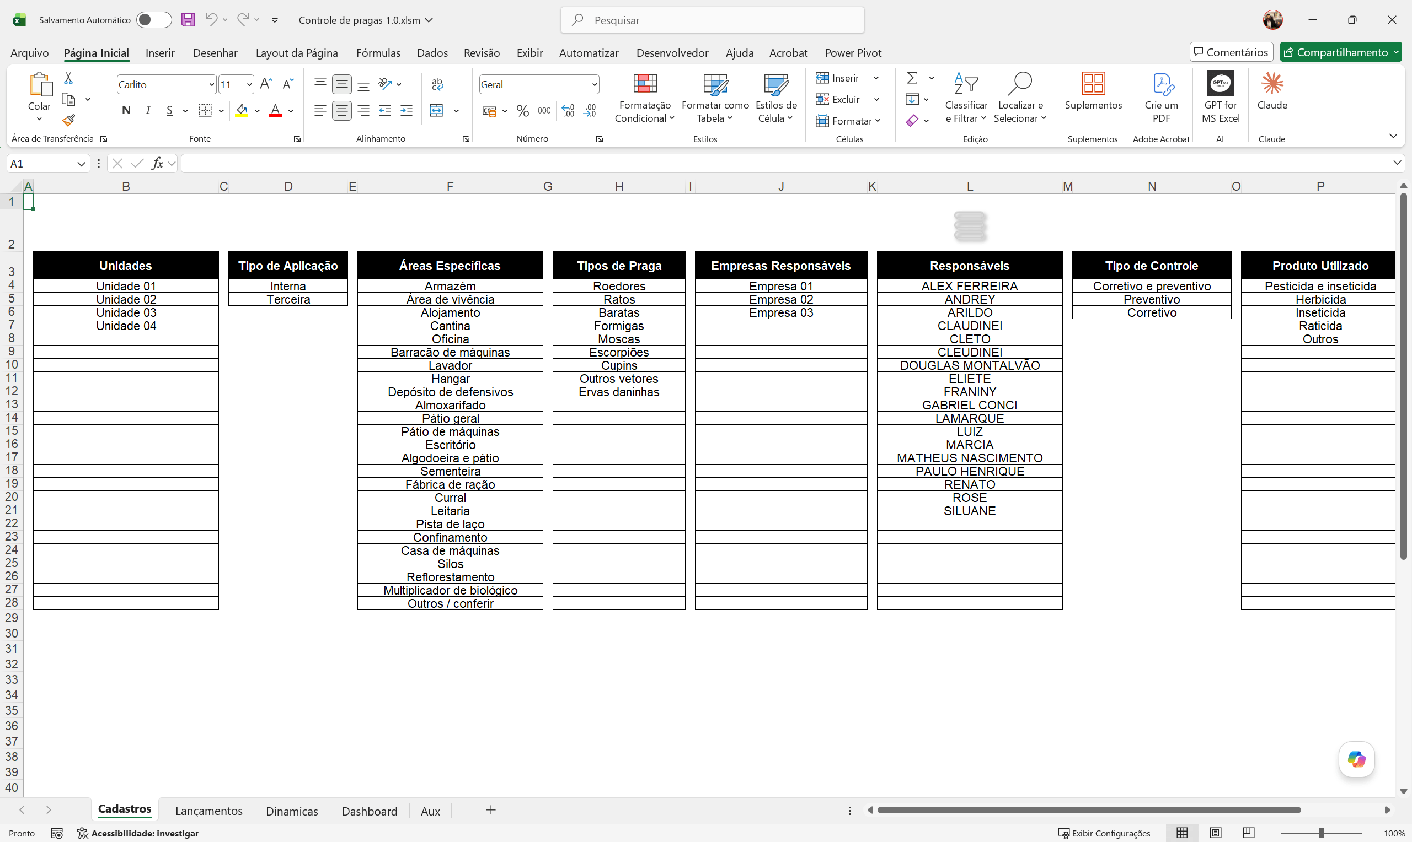Toggle underline S formatting

pyautogui.click(x=169, y=111)
